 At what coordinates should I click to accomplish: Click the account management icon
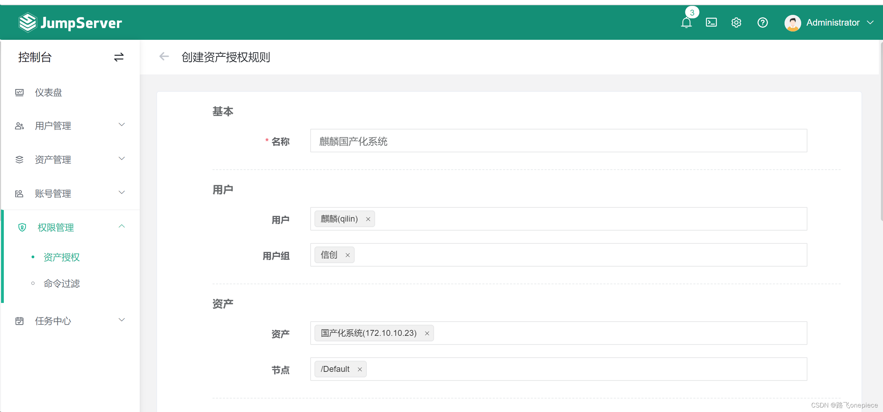pyautogui.click(x=19, y=194)
